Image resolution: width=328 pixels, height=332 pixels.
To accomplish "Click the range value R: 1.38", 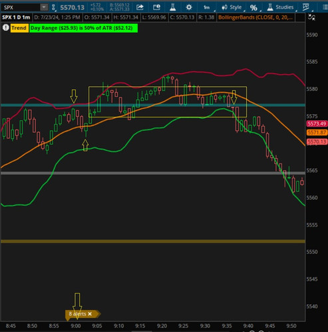I will tap(206, 17).
